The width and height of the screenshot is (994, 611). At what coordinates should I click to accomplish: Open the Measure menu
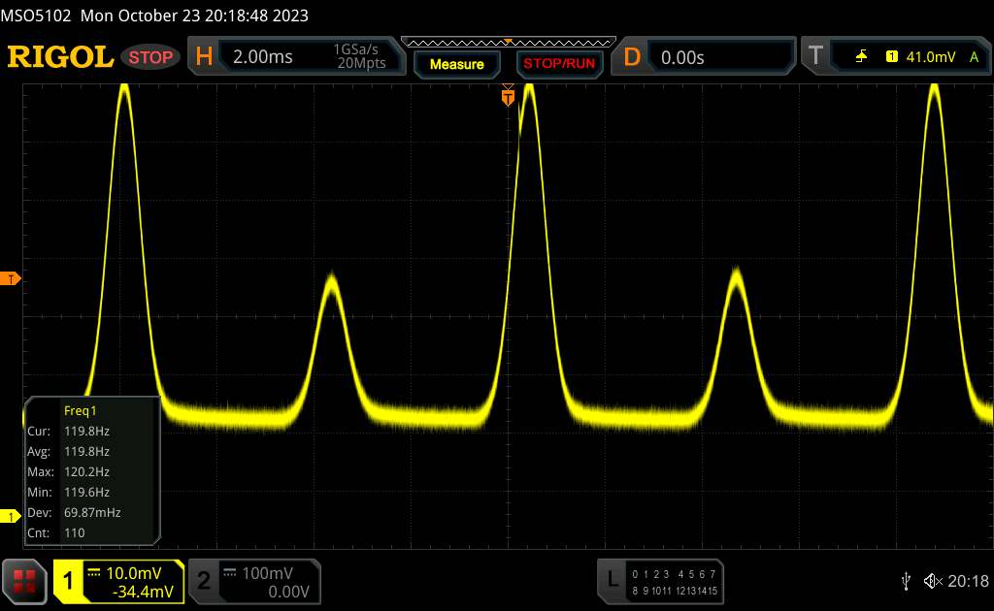(456, 64)
